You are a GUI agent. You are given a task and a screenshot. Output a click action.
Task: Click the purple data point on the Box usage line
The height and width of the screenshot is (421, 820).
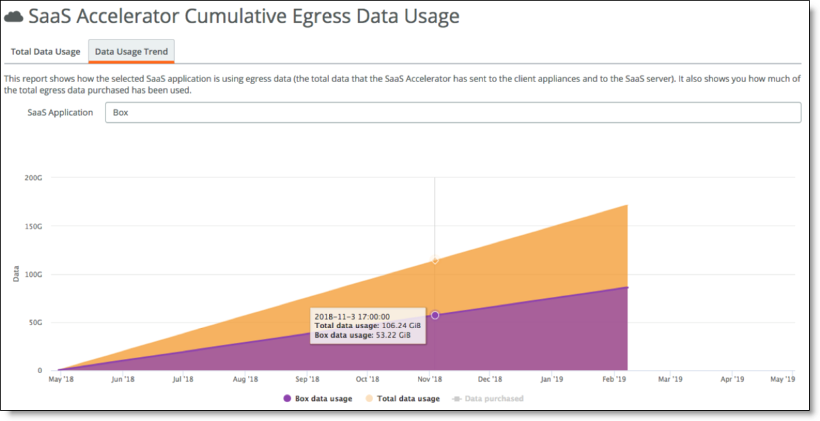[435, 315]
